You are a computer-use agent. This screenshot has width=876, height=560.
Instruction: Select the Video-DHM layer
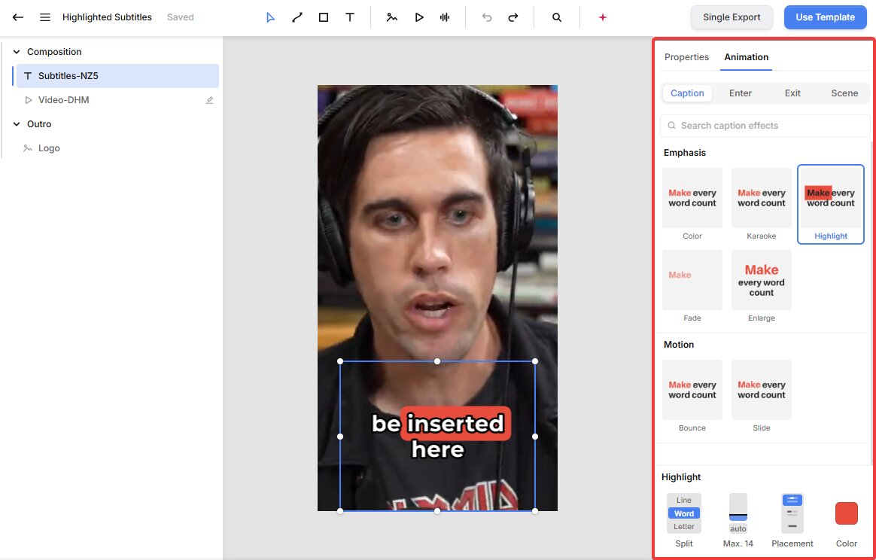coord(118,100)
